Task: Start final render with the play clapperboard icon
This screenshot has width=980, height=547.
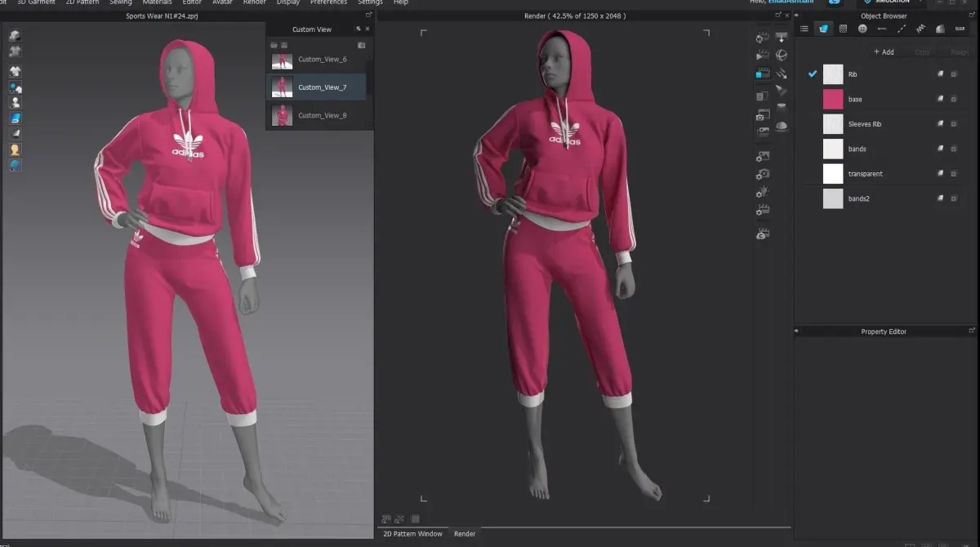Action: [762, 56]
